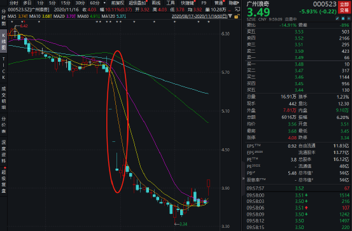Click the 2020/08/17-2020/11/16 date range link
Image resolution: width=352 pixels, height=231 pixels.
(x=199, y=17)
